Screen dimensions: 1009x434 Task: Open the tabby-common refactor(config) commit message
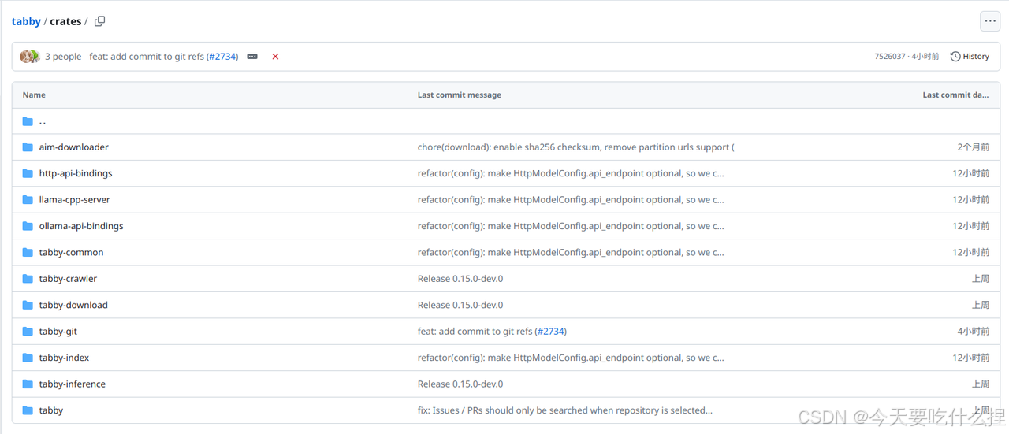click(x=571, y=253)
